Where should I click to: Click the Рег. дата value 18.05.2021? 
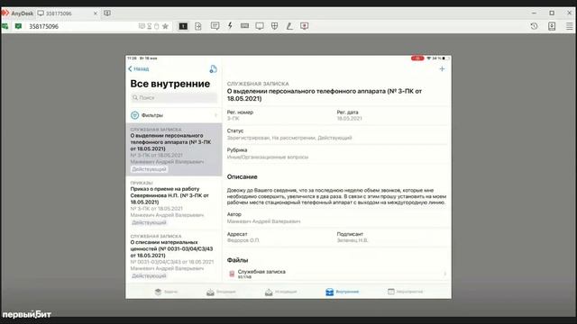(x=349, y=119)
